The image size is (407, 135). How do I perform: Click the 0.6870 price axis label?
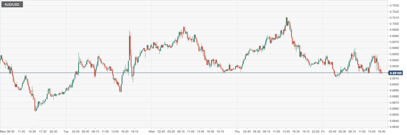(394, 103)
